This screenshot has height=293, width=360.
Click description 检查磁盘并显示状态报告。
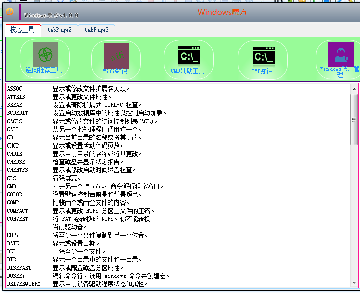click(88, 162)
